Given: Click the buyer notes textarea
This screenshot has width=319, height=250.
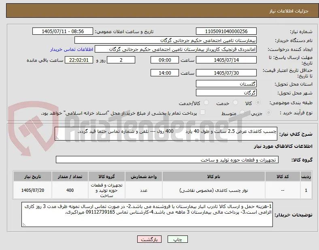Looking at the screenshot, I should point(147,214).
